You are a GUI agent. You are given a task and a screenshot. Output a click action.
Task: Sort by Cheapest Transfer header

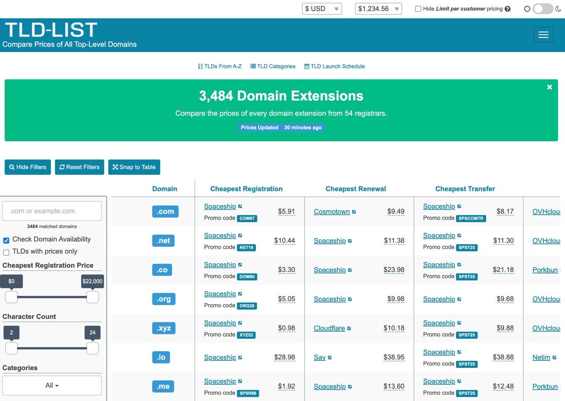point(465,189)
